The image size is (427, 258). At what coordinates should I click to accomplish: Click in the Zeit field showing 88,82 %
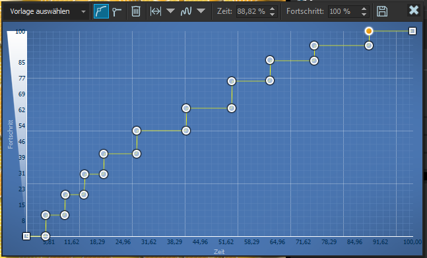click(x=252, y=11)
